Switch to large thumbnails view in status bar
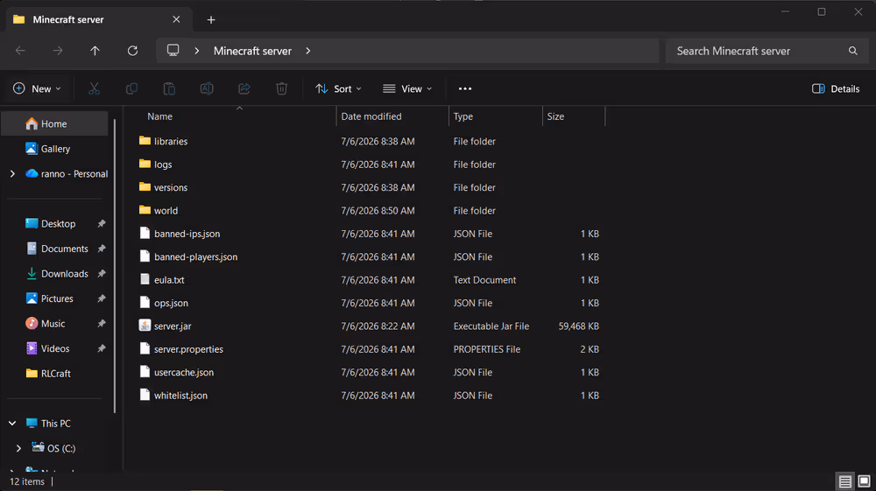The width and height of the screenshot is (876, 491). 864,481
